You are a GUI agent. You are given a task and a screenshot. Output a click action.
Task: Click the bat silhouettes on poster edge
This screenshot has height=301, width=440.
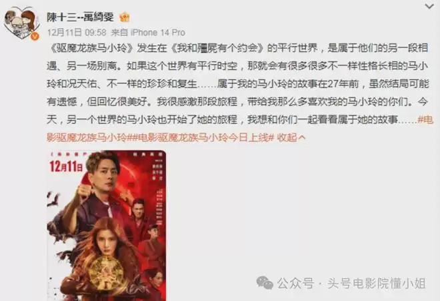[x=53, y=200]
